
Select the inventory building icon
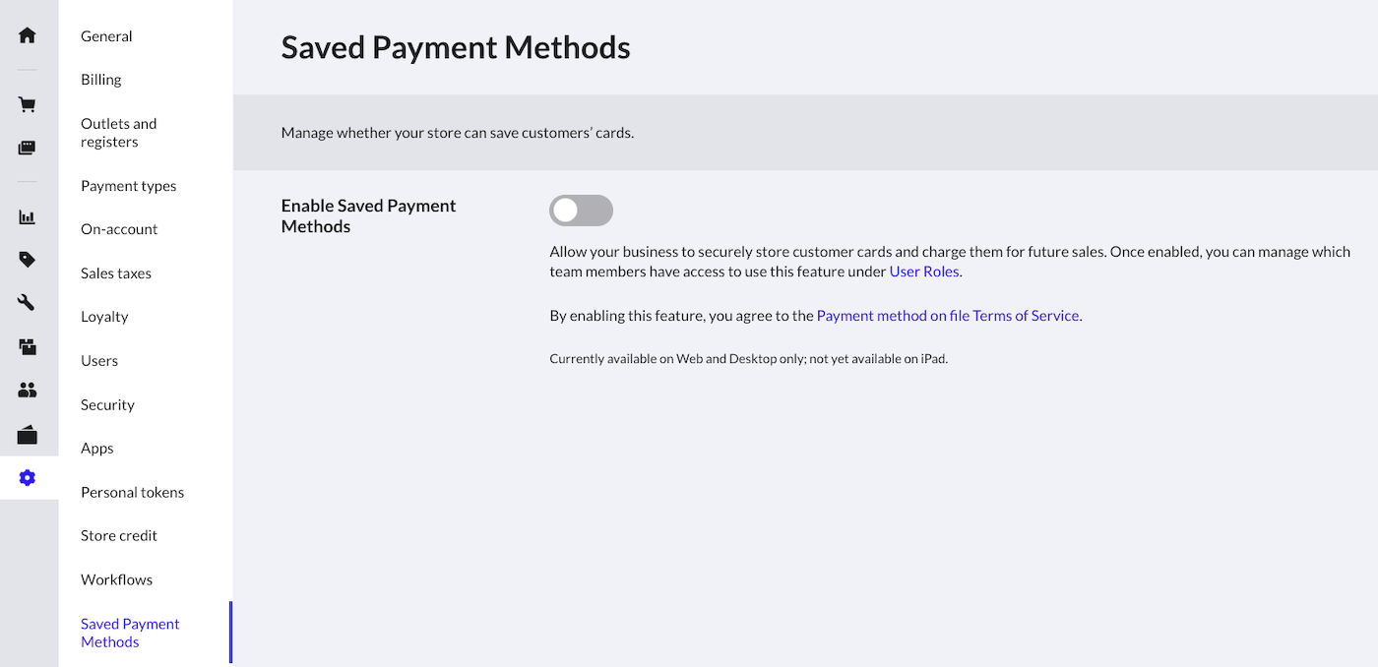pyautogui.click(x=27, y=346)
